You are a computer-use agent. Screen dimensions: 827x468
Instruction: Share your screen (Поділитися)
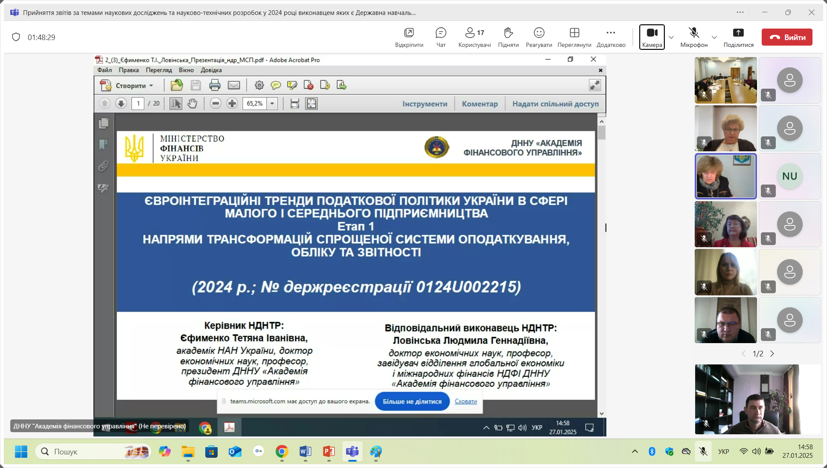coord(738,37)
